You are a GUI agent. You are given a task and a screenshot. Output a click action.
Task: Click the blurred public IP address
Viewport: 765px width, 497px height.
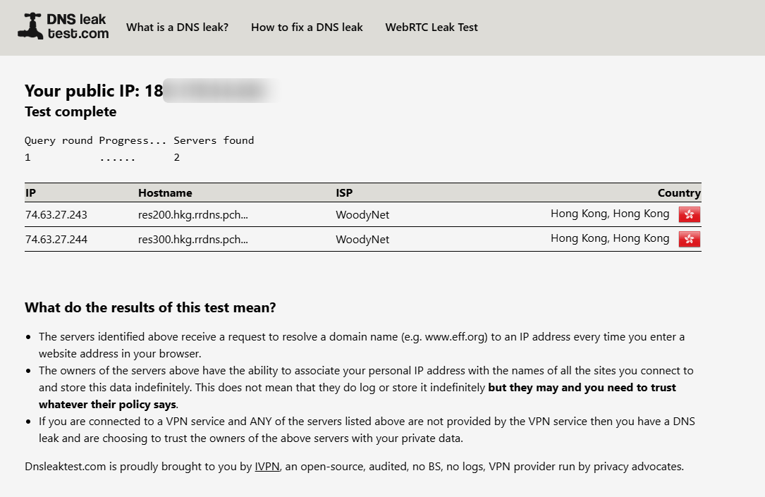click(x=219, y=91)
